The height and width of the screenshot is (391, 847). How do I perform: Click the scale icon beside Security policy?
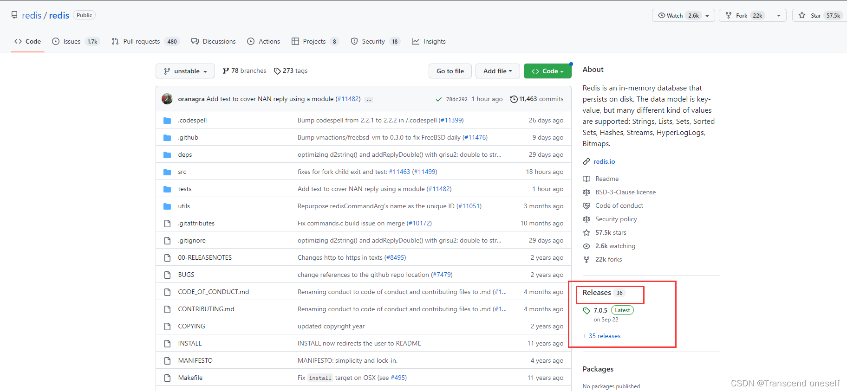586,219
